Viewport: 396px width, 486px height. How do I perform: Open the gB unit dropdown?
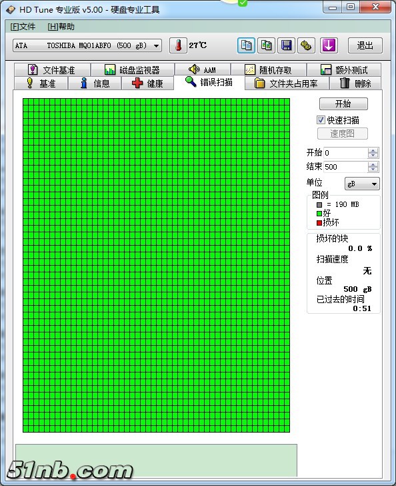coord(362,184)
